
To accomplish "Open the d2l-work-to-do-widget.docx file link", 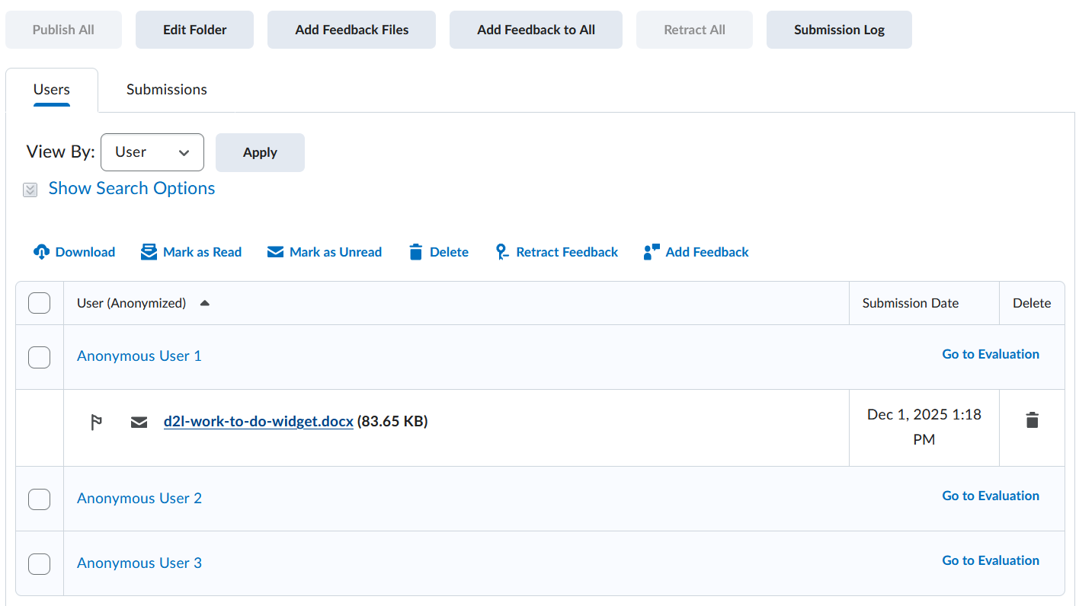I will (x=258, y=421).
